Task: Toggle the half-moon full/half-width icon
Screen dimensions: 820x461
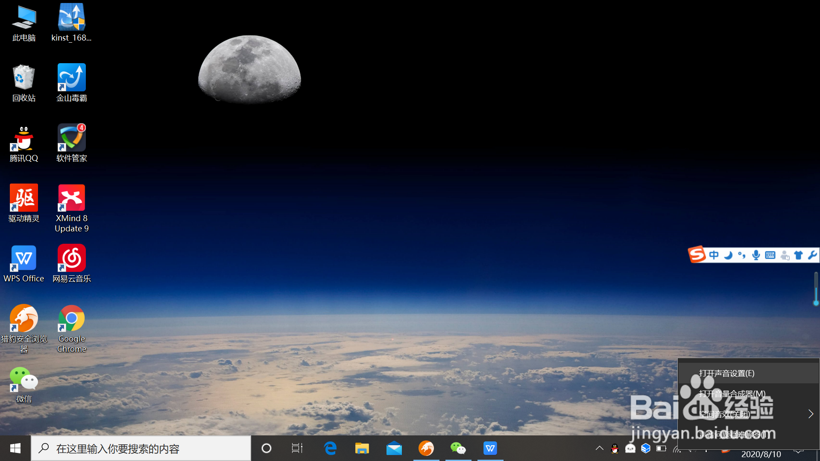Action: point(728,255)
